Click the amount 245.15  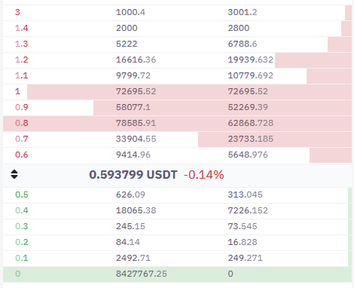(x=130, y=226)
